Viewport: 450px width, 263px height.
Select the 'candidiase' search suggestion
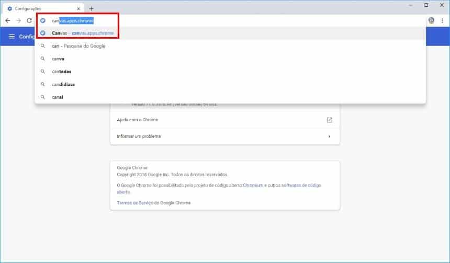point(230,84)
